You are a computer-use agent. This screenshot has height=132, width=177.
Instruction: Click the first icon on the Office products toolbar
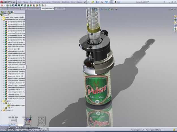[2, 5]
